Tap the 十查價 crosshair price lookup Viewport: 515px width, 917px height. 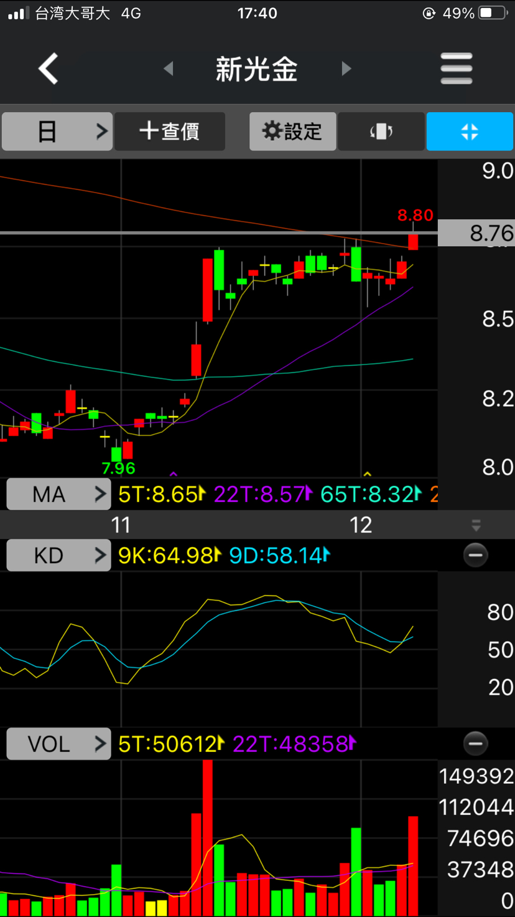click(170, 131)
